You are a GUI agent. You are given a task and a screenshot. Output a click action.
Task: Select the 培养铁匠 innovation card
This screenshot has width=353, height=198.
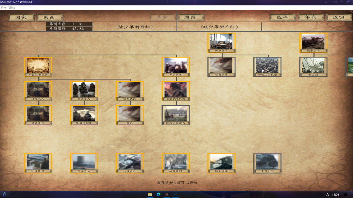[x=130, y=91]
